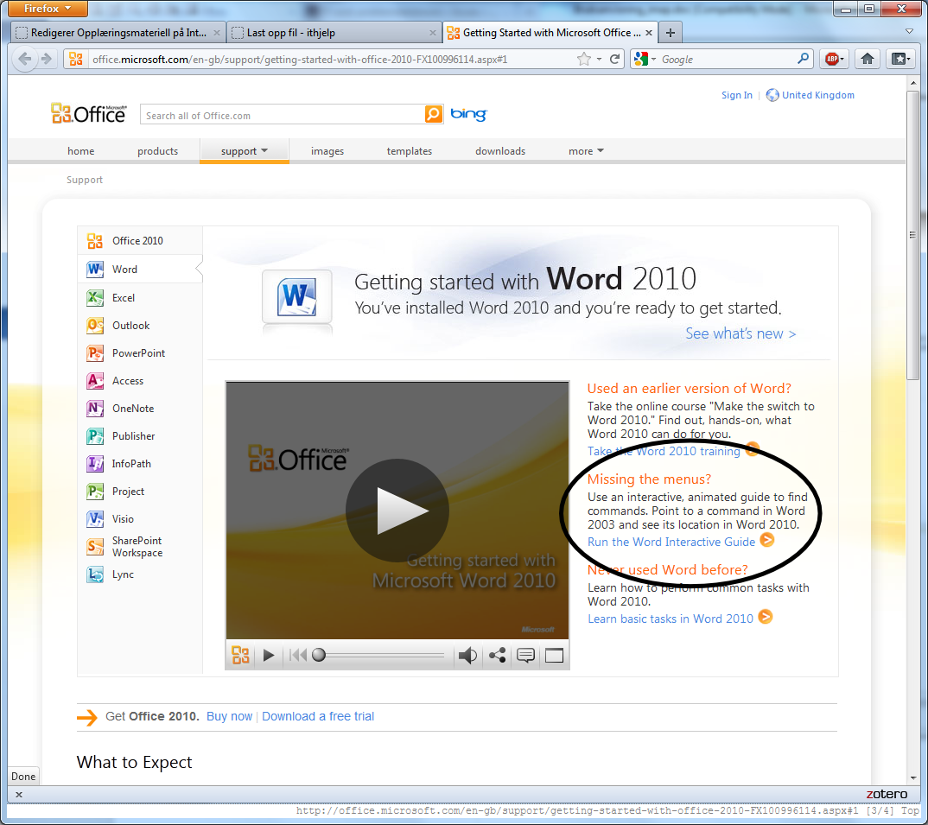Click the Download a free trial link
This screenshot has width=928, height=825.
[318, 716]
